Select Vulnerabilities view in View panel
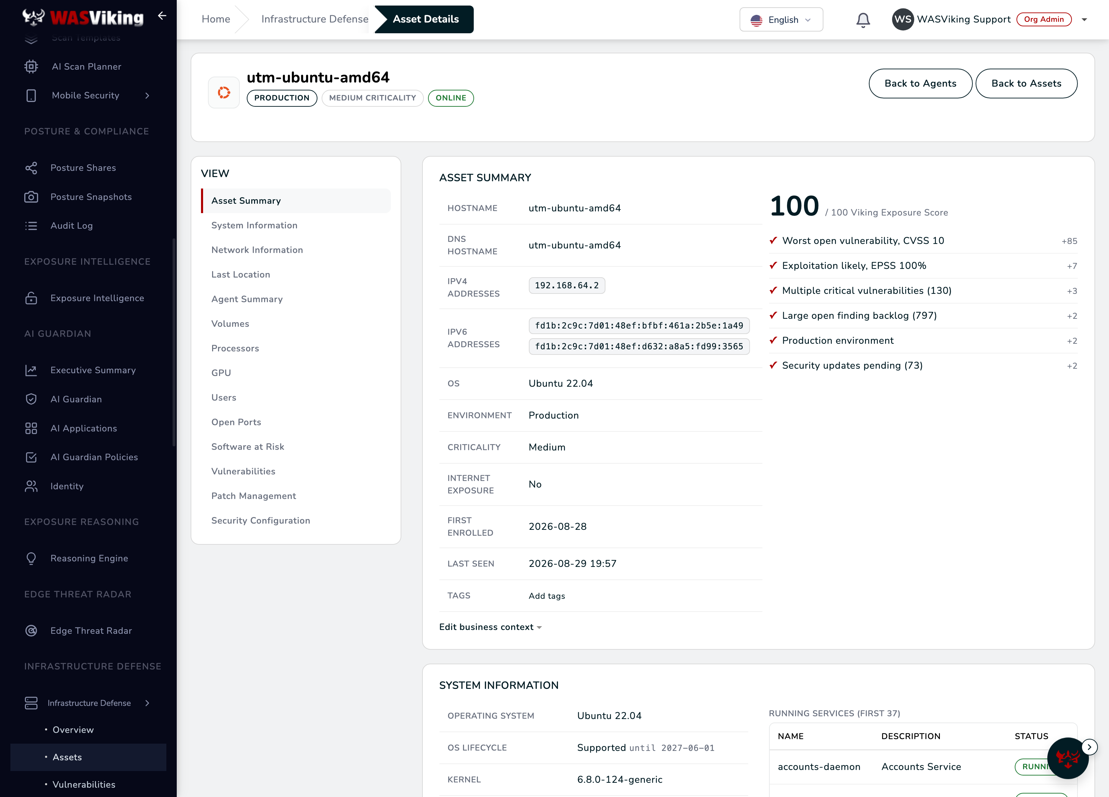Screen dimensions: 1109x797 (x=296, y=471)
